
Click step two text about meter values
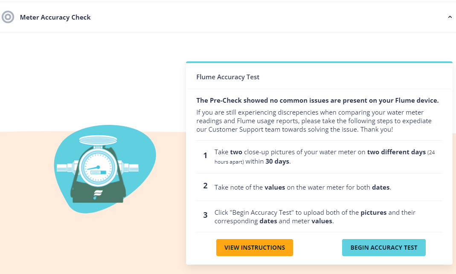[x=303, y=187]
